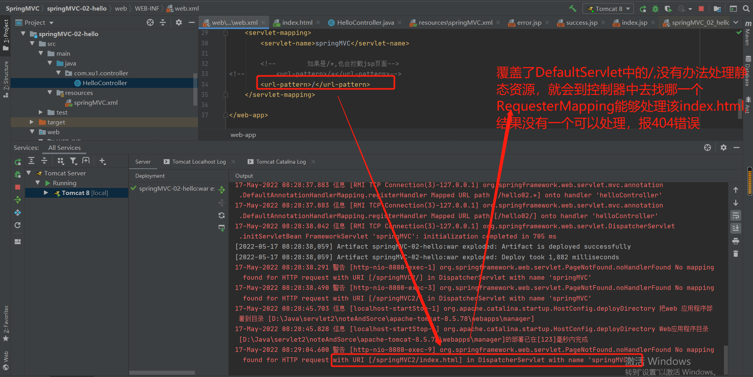The width and height of the screenshot is (753, 377).
Task: Collapse the Tomcat Server node
Action: click(x=29, y=173)
